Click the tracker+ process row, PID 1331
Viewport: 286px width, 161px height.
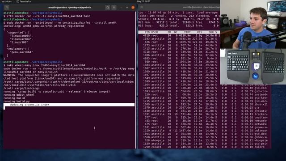click(x=203, y=114)
